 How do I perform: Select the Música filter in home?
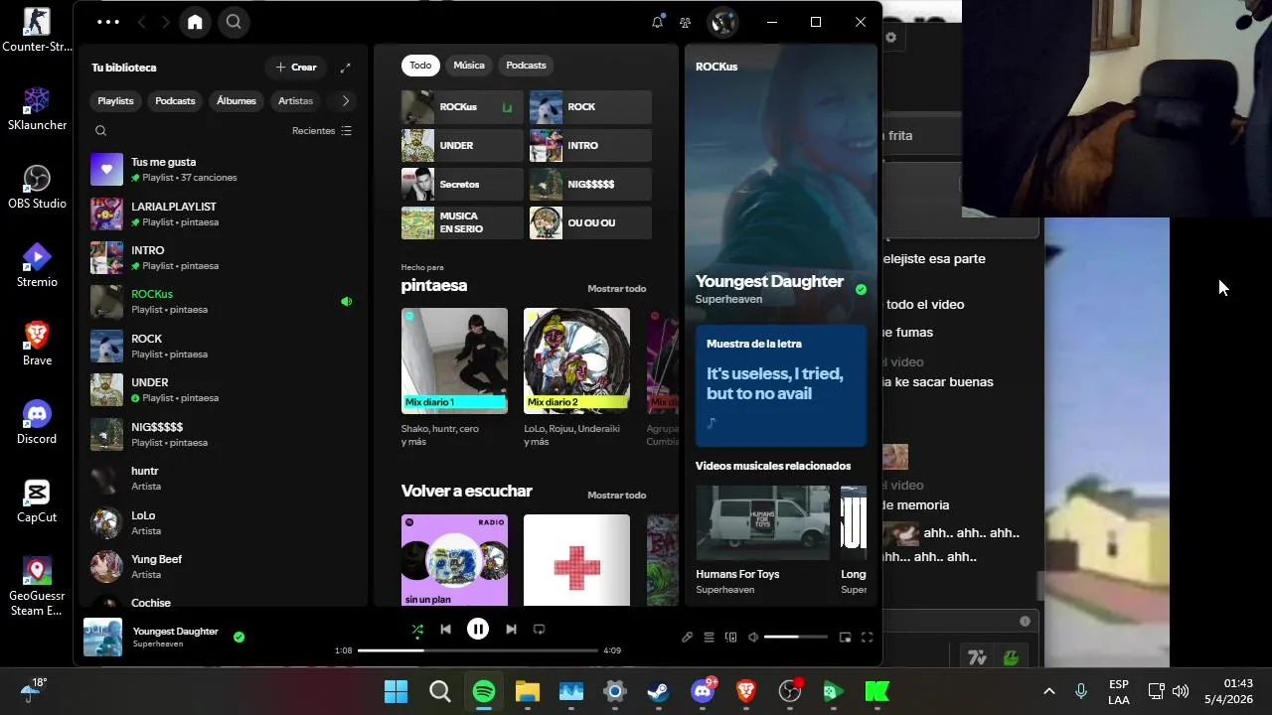[469, 66]
